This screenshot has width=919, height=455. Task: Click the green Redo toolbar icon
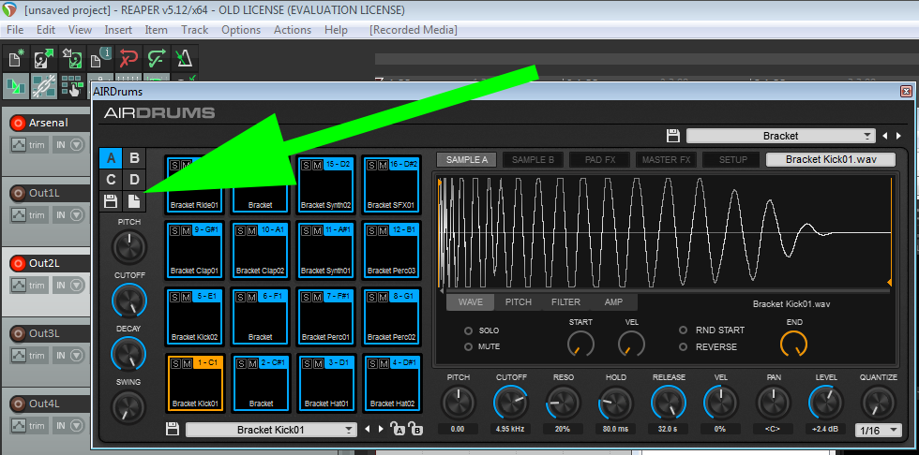point(157,60)
